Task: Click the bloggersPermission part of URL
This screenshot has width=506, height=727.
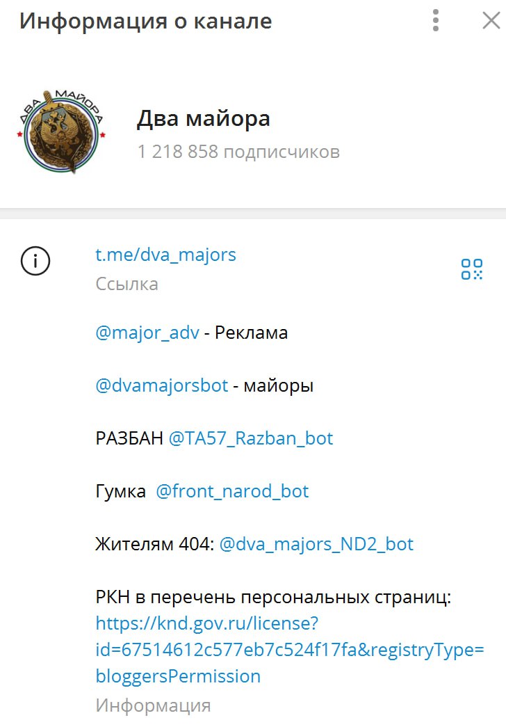Action: click(178, 676)
